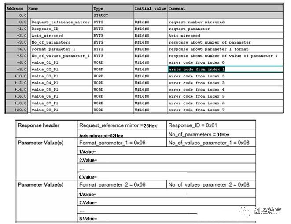Screen dimensions: 291x224
Task: Select the value_01_P1 name cell
Action: (x=62, y=62)
